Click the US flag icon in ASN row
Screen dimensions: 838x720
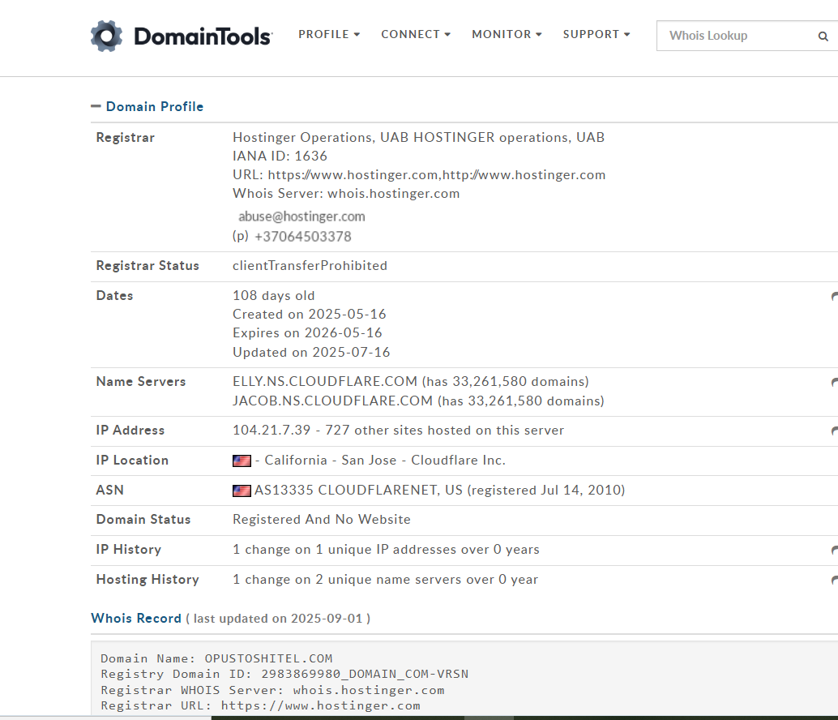click(242, 491)
